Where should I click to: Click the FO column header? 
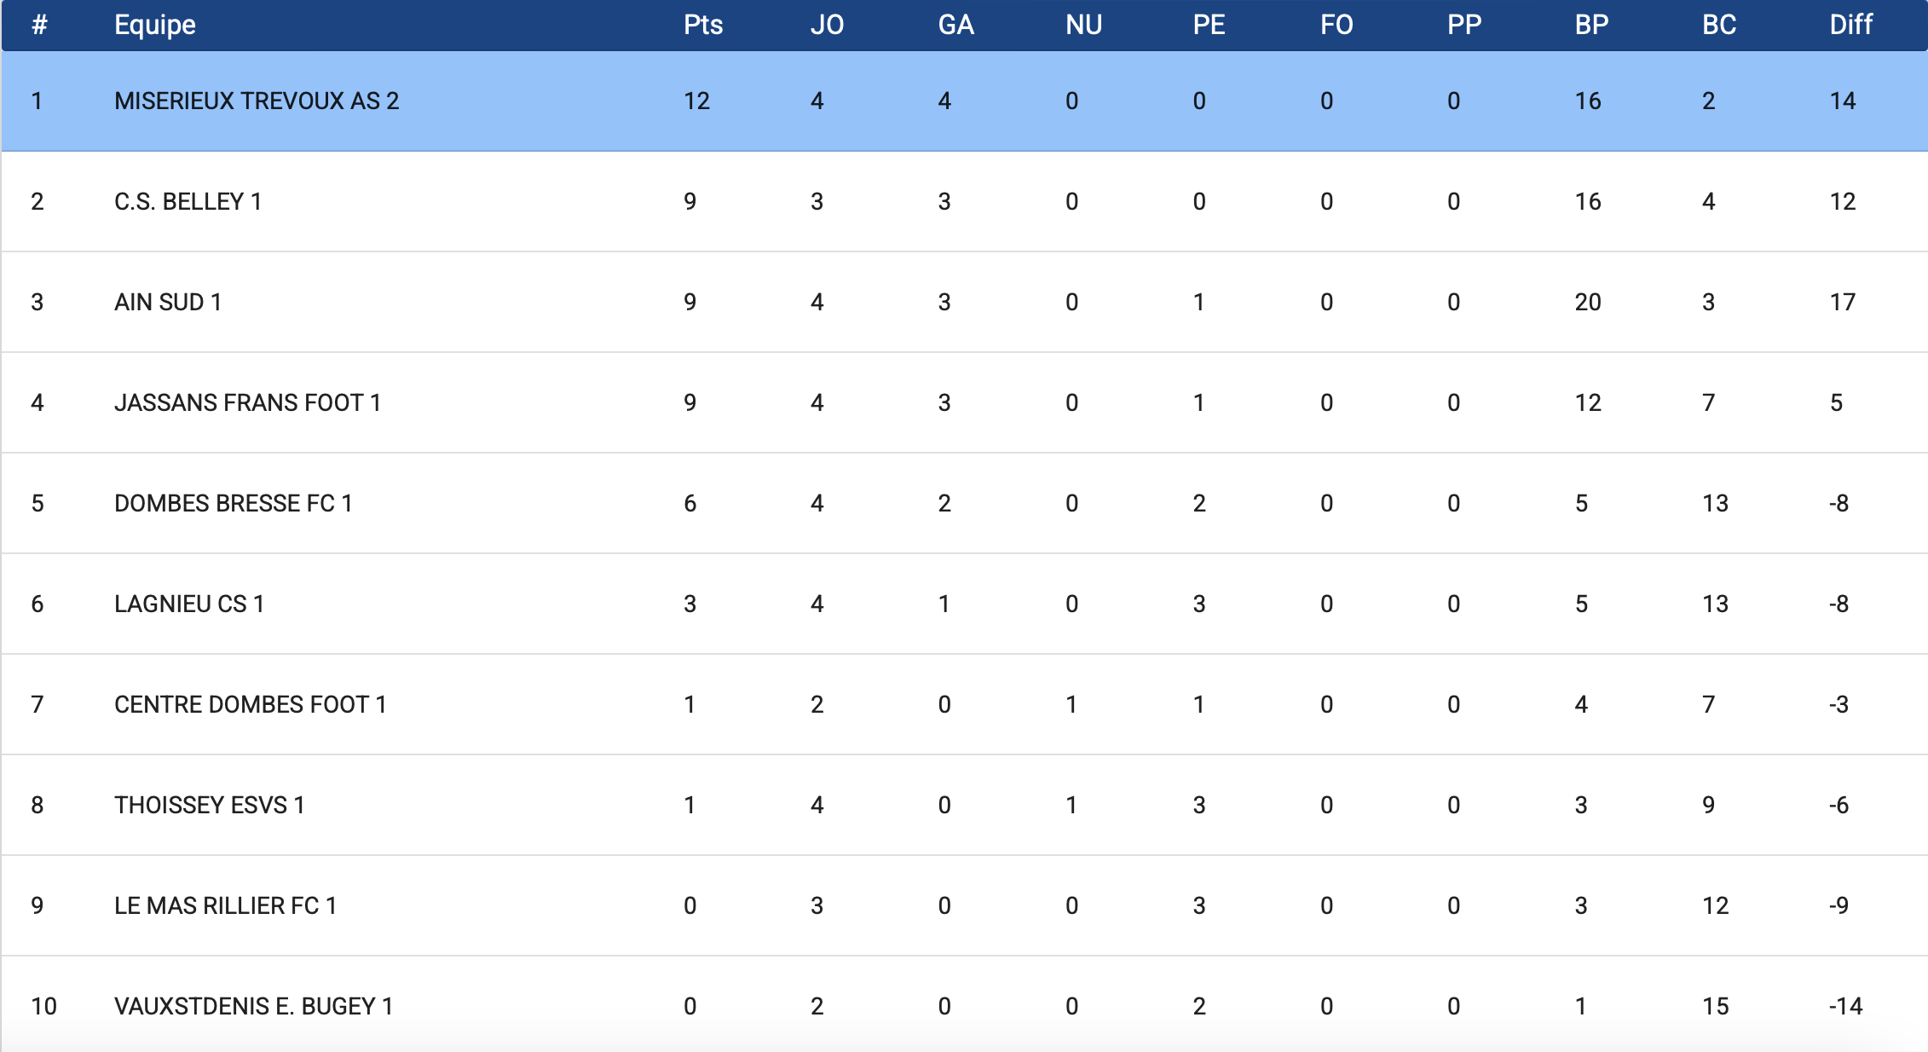coord(1336,25)
